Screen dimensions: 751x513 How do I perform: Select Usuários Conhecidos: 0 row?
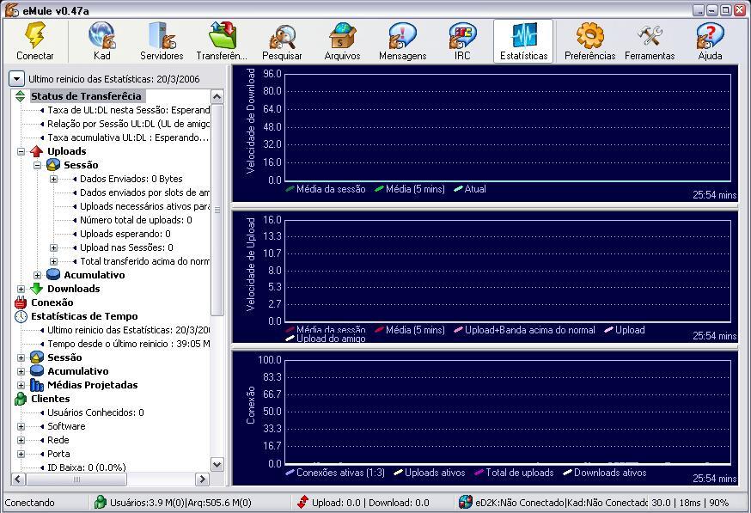[x=95, y=412]
